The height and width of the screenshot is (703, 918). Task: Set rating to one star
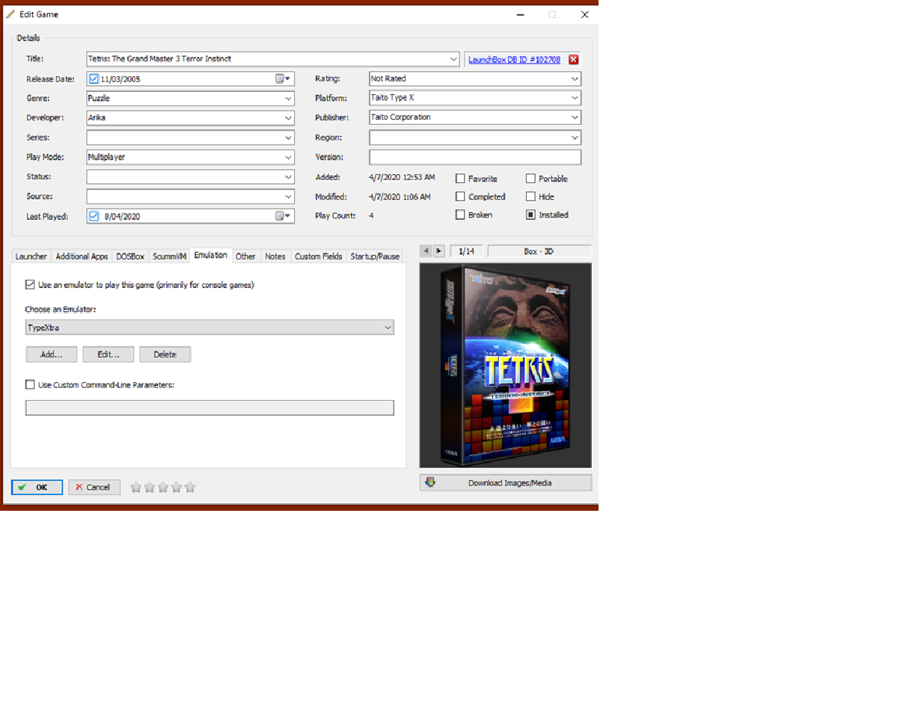click(x=135, y=488)
